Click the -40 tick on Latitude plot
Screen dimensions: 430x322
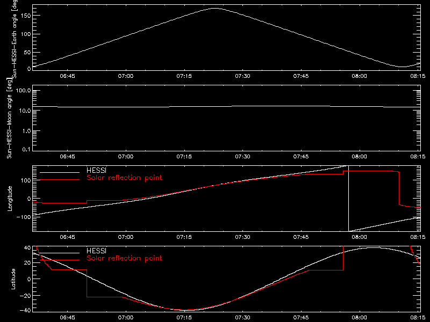(25, 311)
